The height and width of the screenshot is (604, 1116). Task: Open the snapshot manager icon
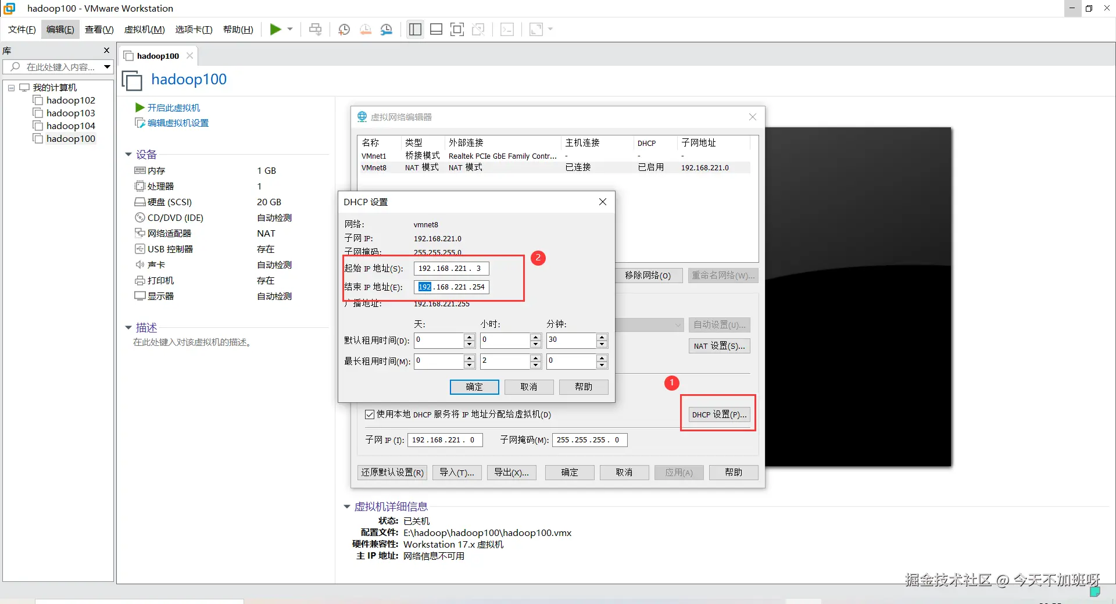387,30
